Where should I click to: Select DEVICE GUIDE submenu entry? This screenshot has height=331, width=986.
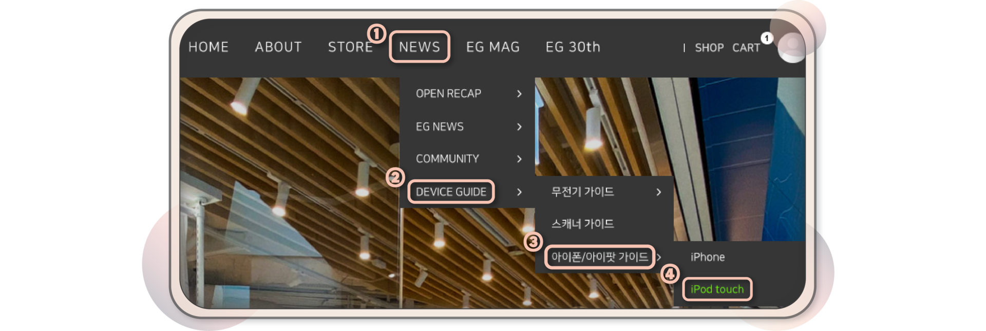[451, 192]
